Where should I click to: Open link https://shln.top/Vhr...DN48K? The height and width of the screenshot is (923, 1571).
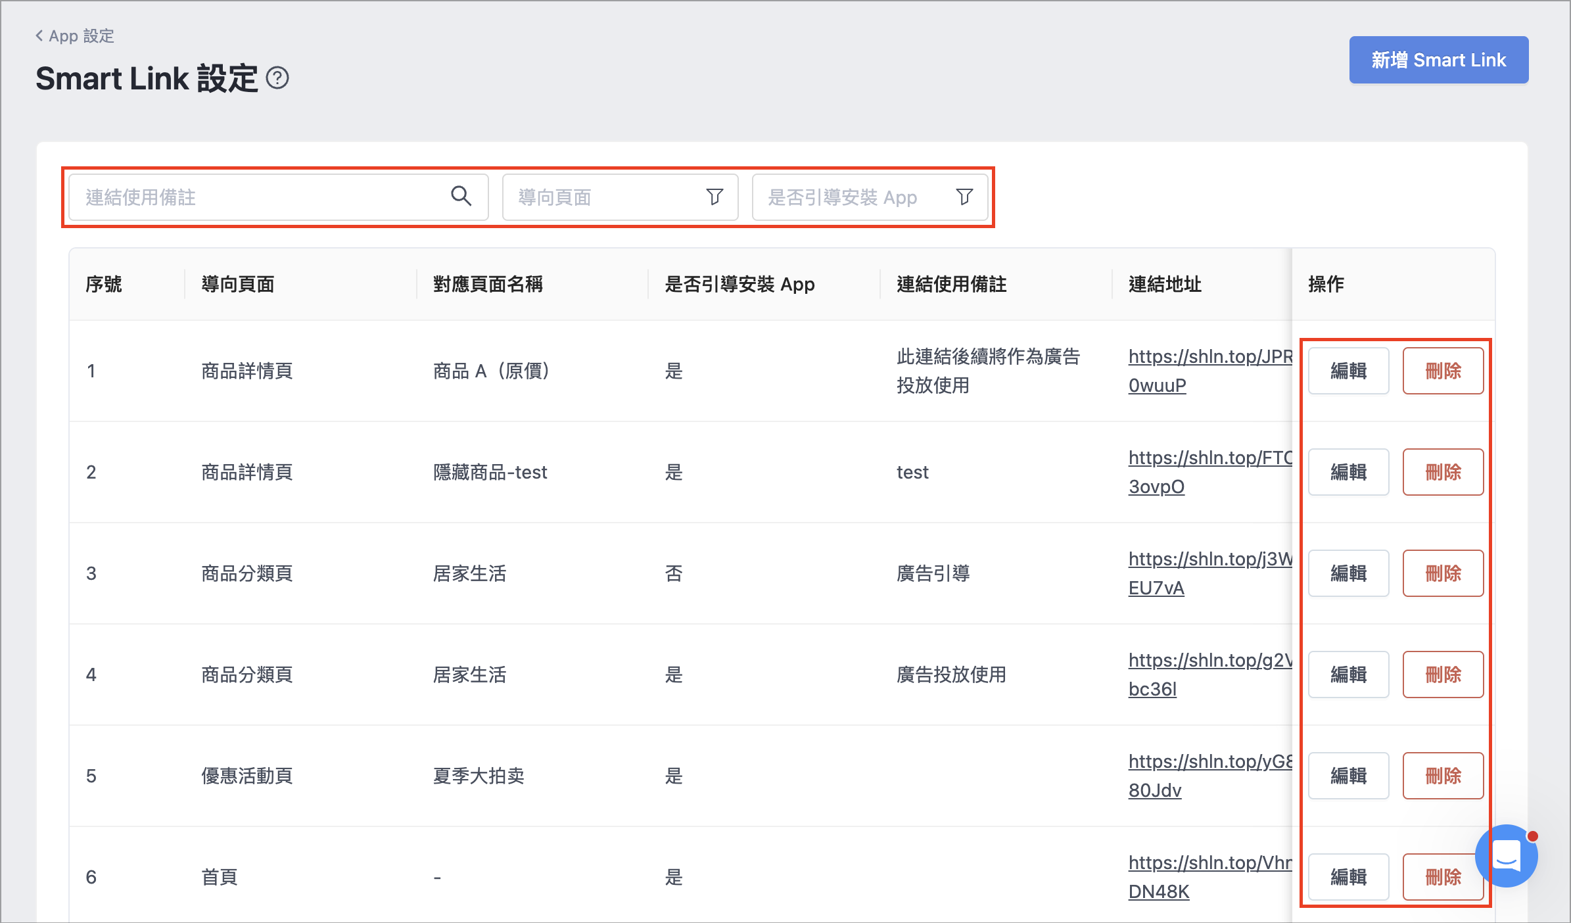[1210, 877]
